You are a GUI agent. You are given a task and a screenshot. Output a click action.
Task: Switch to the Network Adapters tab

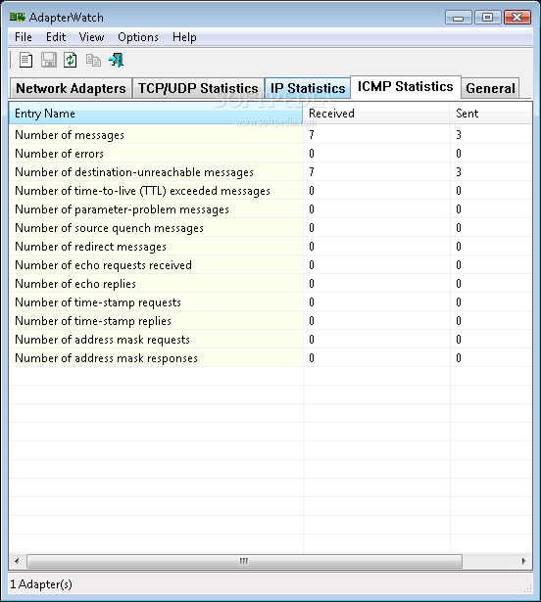[71, 88]
